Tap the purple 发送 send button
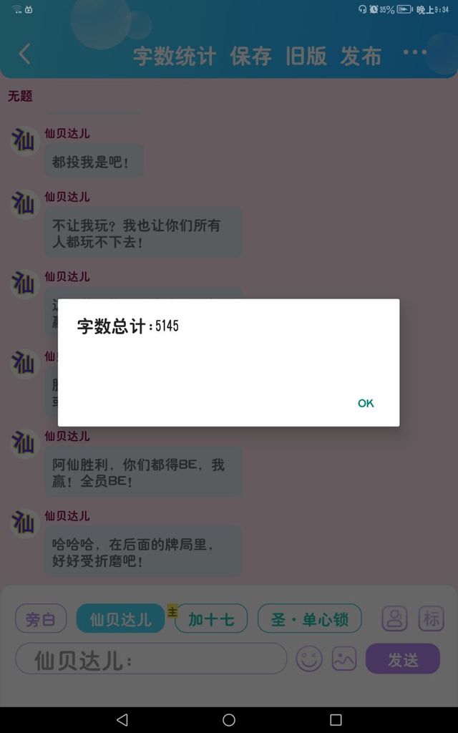The height and width of the screenshot is (733, 458). [403, 659]
